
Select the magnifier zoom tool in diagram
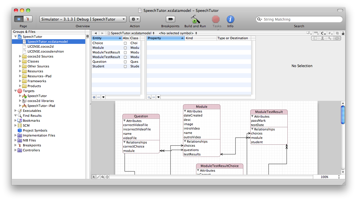(103, 177)
